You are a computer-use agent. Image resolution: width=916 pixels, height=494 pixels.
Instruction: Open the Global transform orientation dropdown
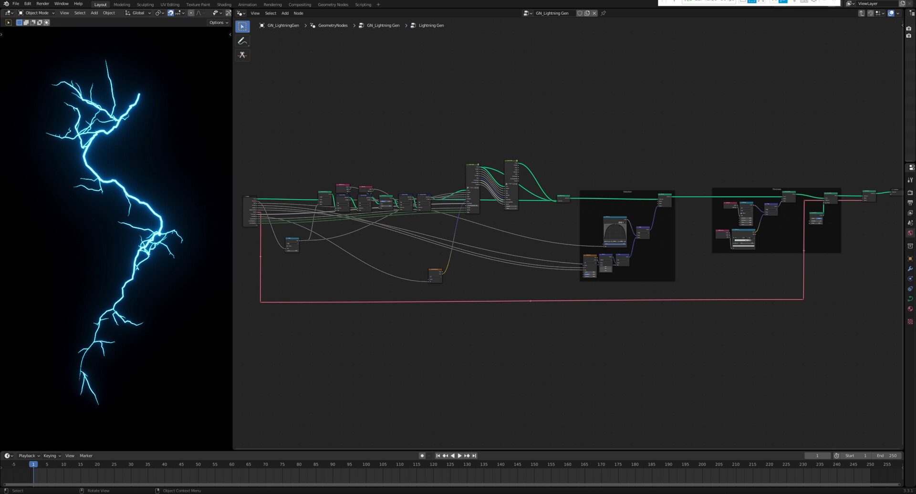138,13
